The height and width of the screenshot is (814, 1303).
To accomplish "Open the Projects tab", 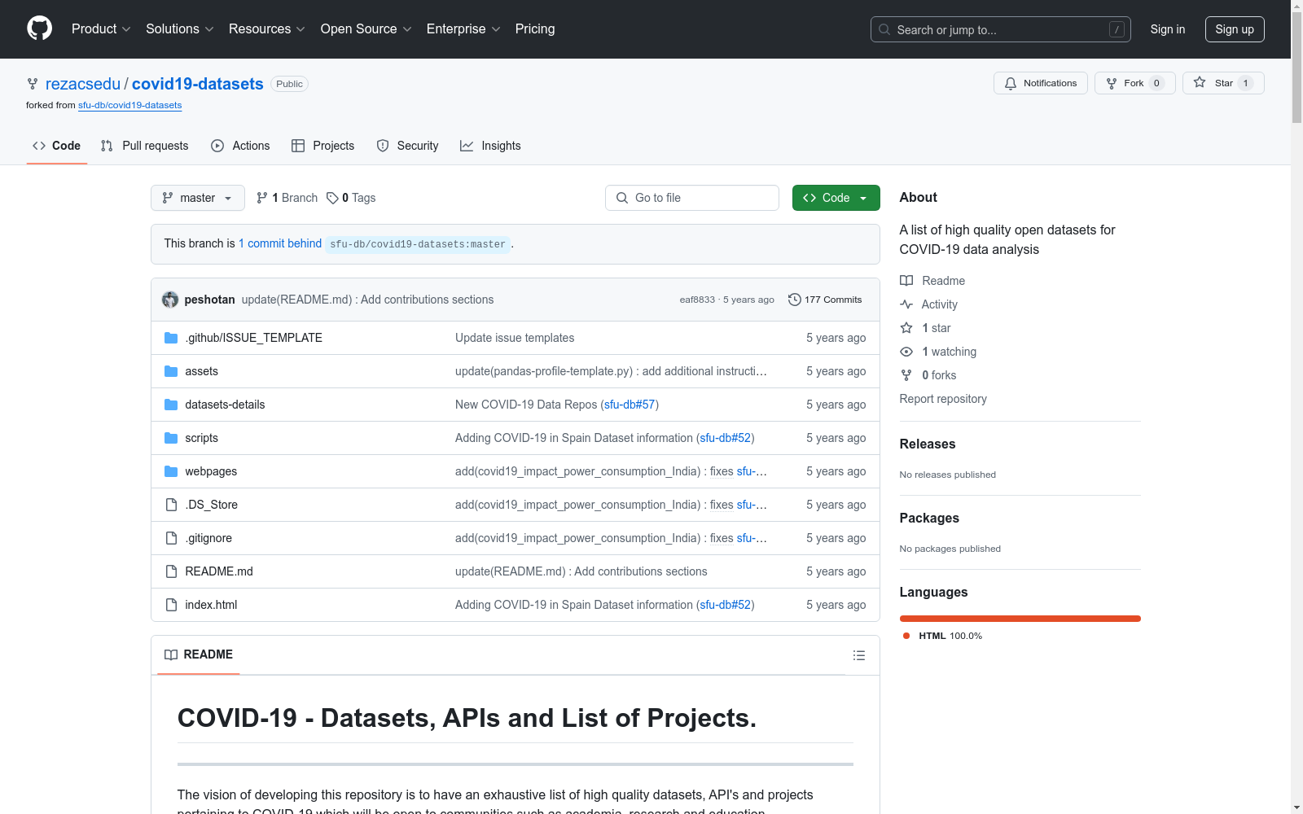I will (x=323, y=146).
